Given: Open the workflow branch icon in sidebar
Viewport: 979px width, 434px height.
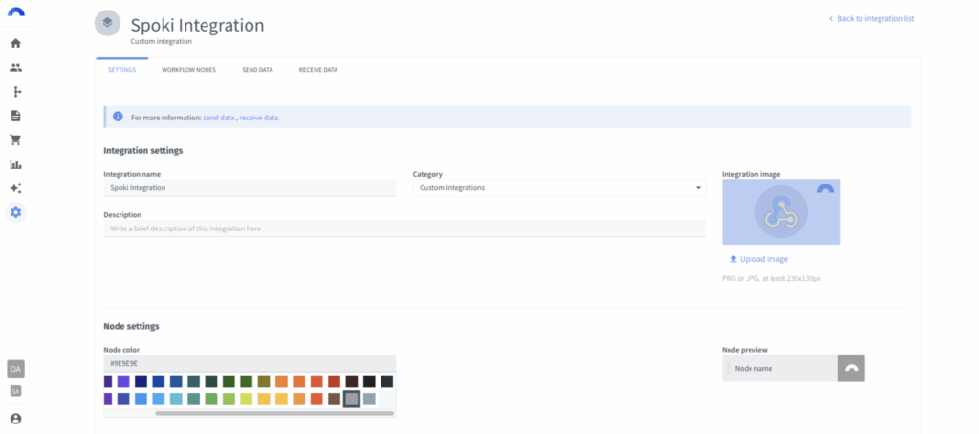Looking at the screenshot, I should [x=15, y=92].
